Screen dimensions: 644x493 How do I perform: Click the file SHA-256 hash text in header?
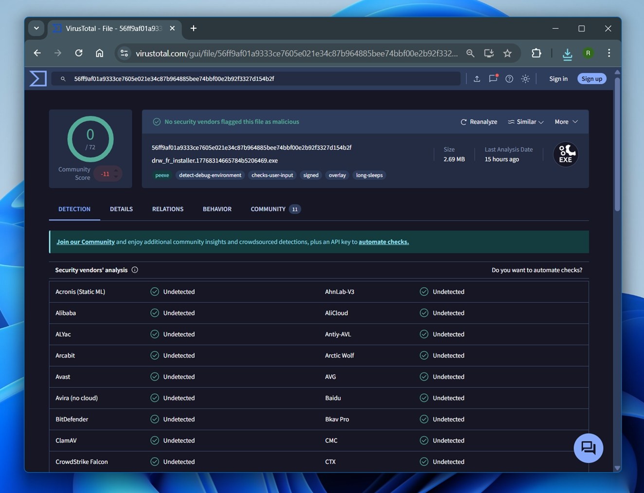tap(251, 147)
